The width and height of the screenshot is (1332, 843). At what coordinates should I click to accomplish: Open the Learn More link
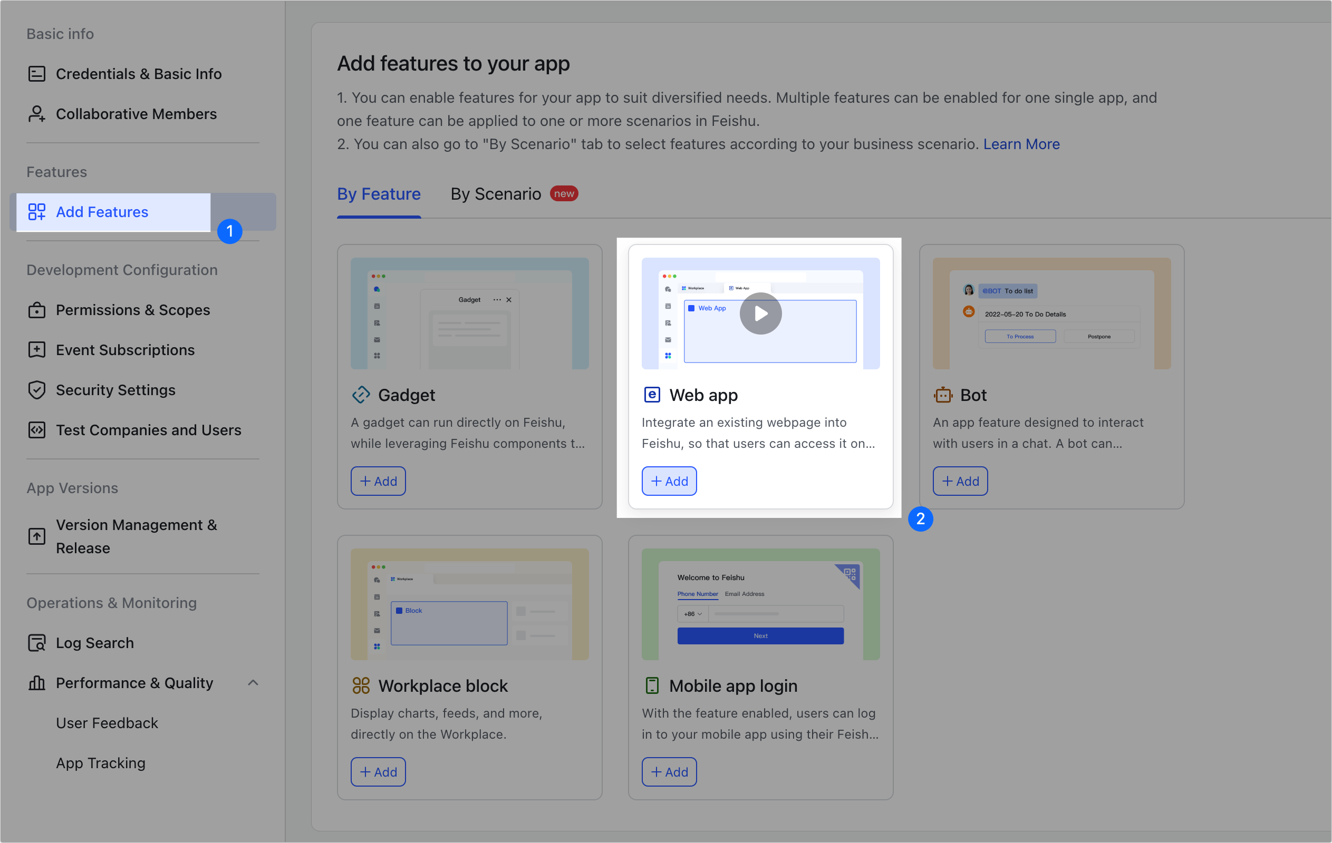click(x=1021, y=144)
